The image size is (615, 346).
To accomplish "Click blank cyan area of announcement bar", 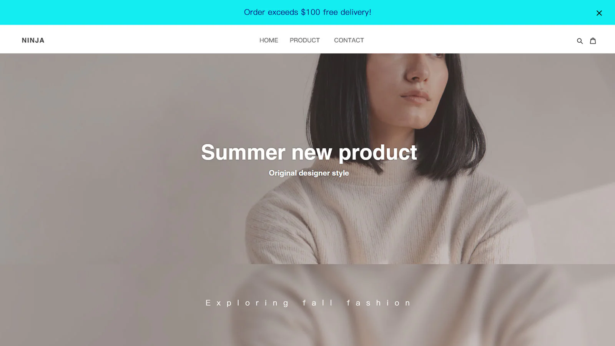I will coord(115,12).
